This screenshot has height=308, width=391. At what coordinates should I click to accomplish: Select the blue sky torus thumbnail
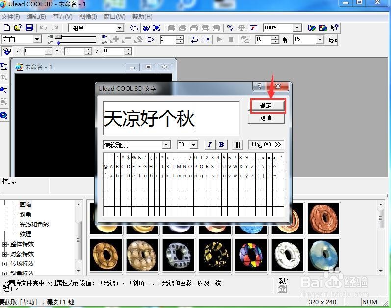[x=324, y=255]
